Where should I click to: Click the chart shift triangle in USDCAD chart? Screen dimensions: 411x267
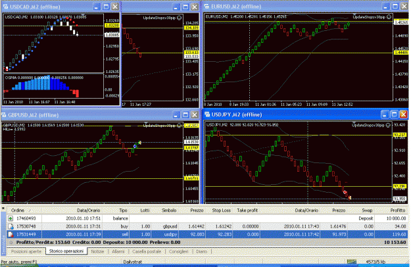point(83,14)
